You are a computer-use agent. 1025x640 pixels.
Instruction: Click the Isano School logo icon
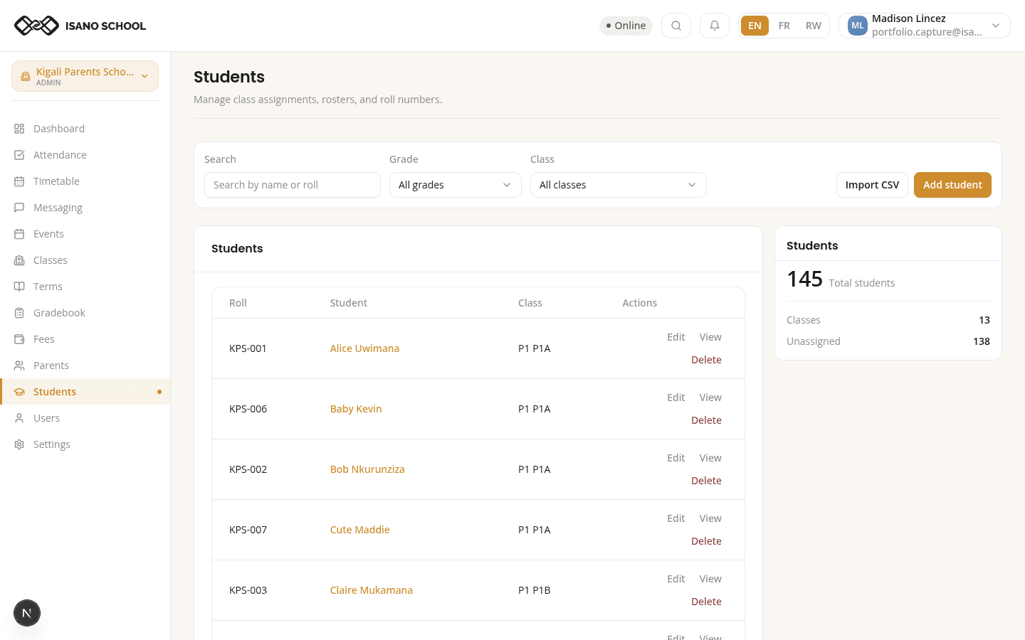coord(37,26)
